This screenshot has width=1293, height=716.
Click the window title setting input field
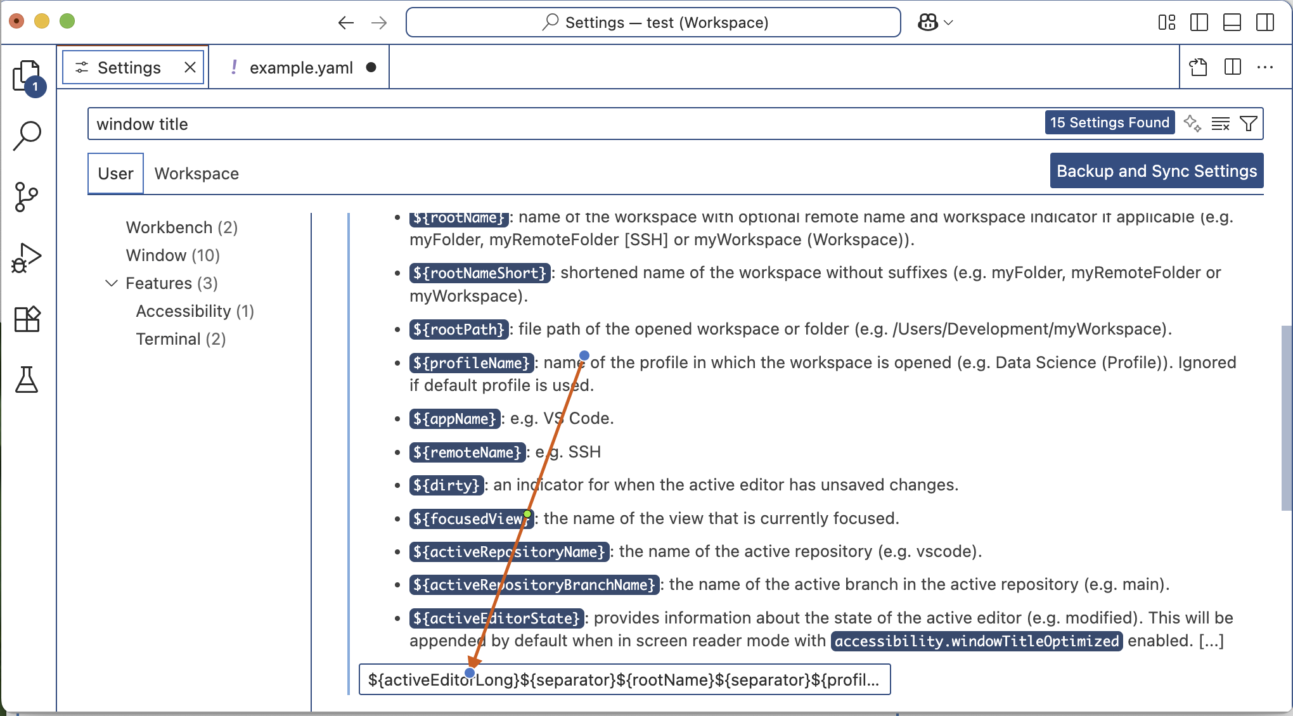[x=624, y=680]
